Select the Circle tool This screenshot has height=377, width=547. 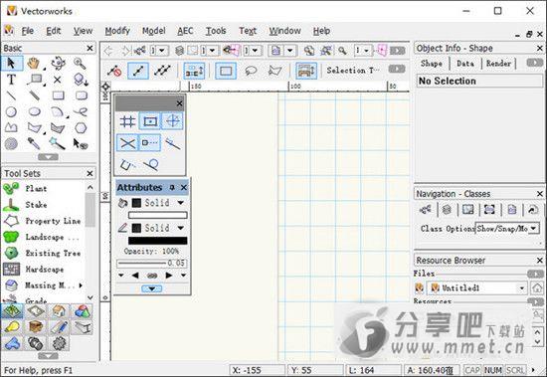point(12,111)
